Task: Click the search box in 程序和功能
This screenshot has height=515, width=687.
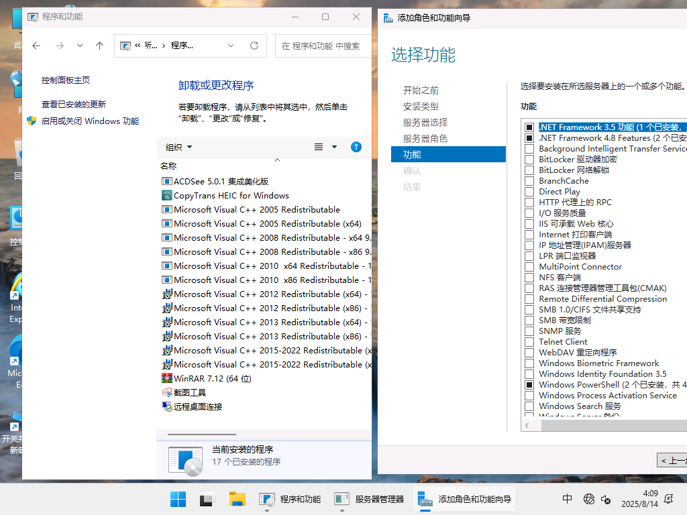Action: [x=323, y=46]
